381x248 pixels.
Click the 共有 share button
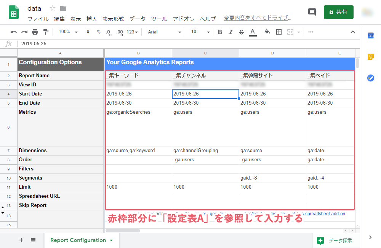[338, 12]
